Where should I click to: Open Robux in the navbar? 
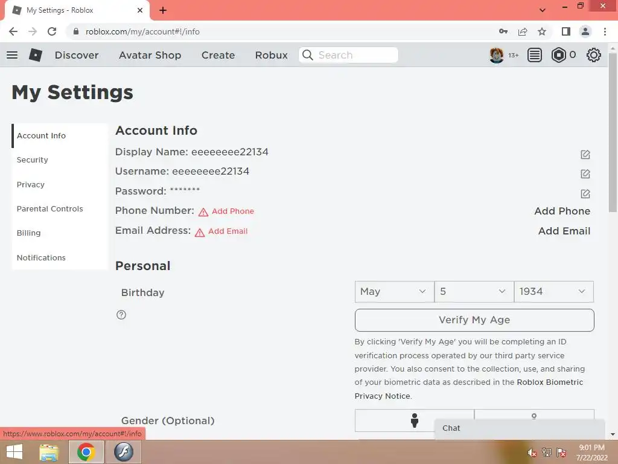pos(271,55)
